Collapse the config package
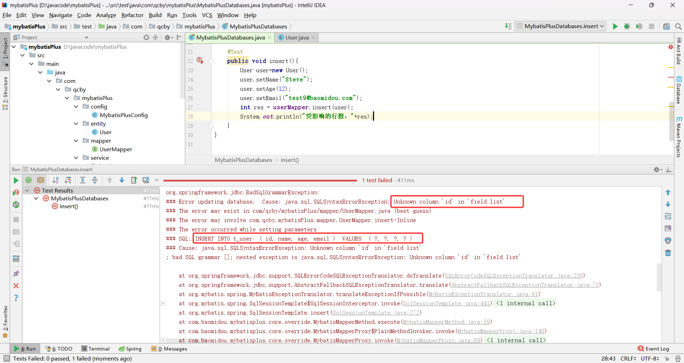 pos(76,106)
